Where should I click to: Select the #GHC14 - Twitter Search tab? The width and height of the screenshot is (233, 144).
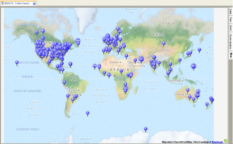[x=17, y=4]
